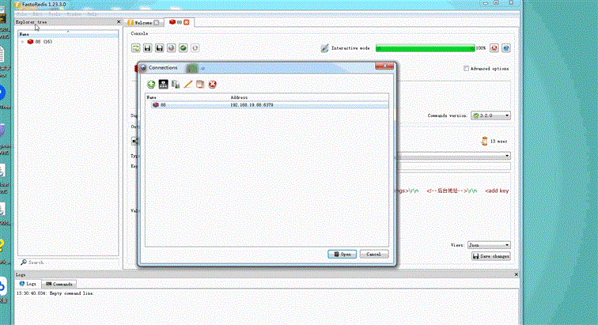Switch to the Commands tab

coord(59,284)
